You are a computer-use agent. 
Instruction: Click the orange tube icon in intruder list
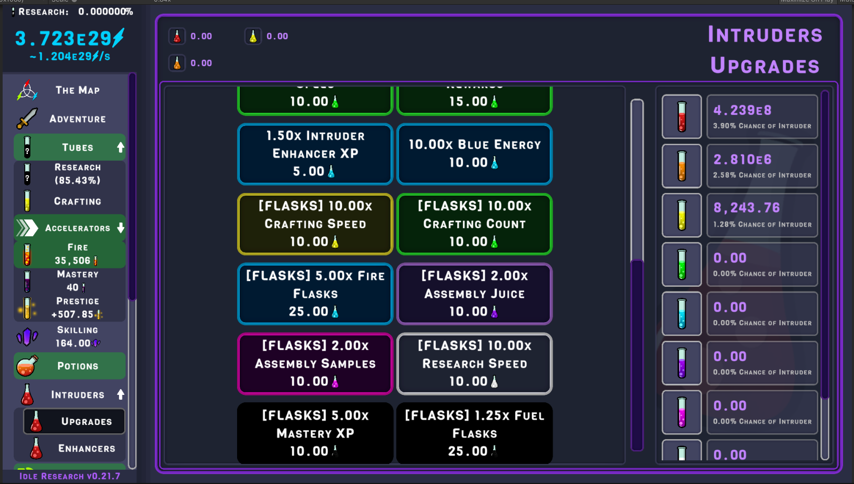(x=681, y=166)
